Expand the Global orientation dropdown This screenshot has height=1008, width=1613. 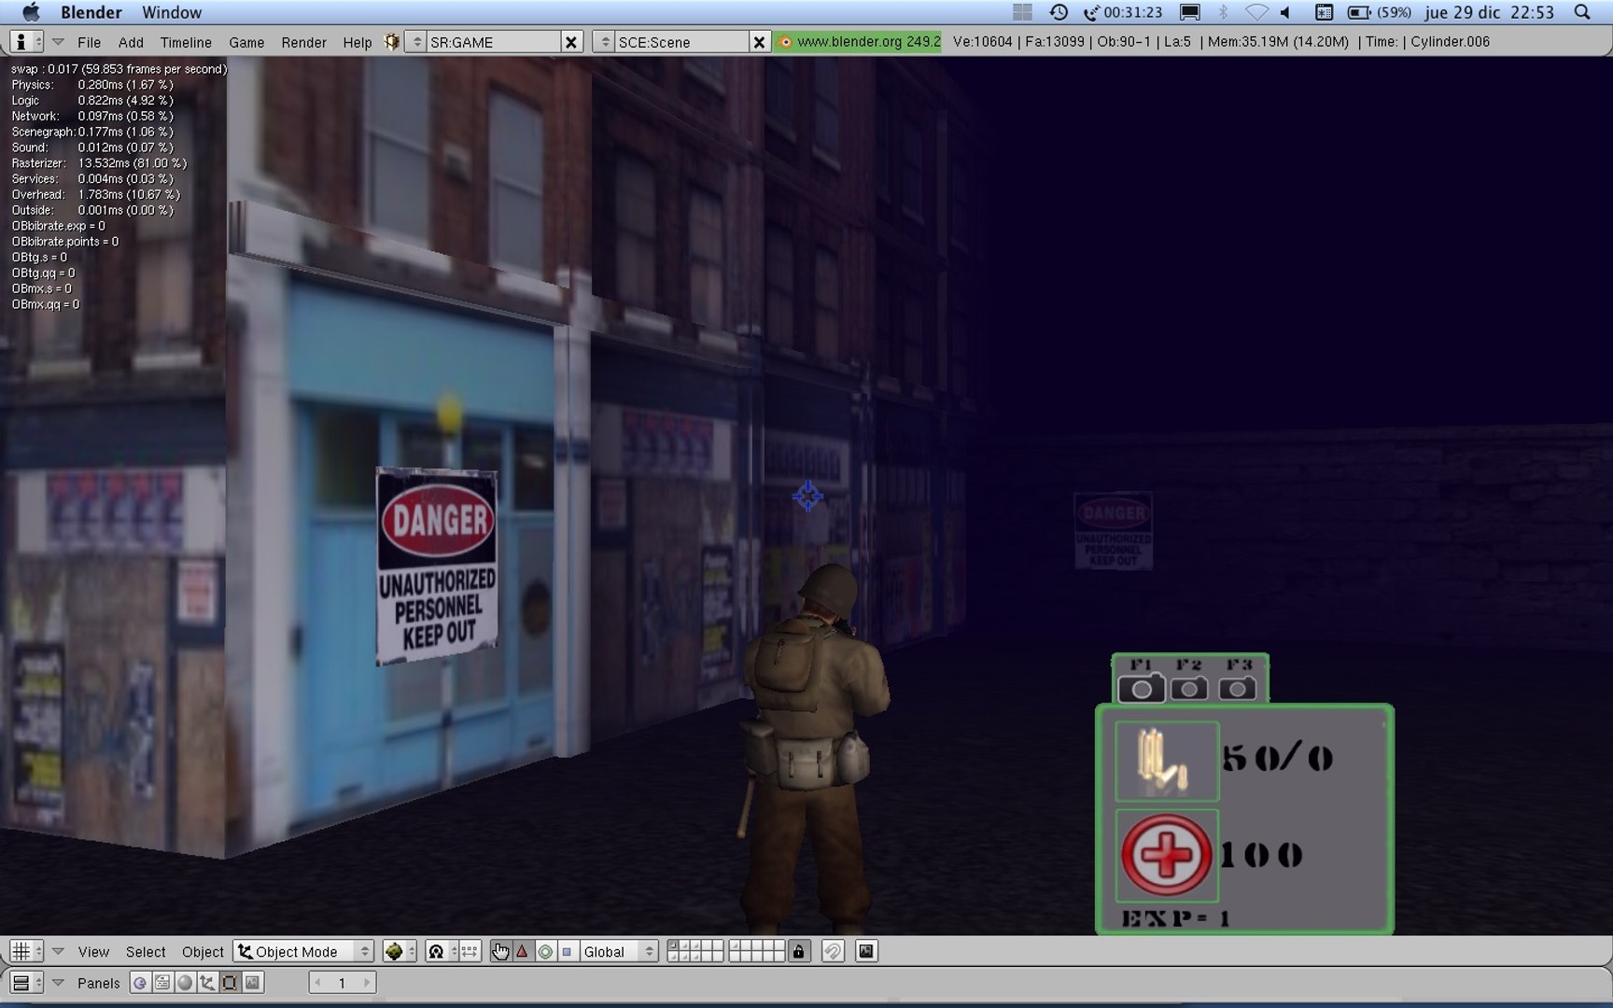pyautogui.click(x=618, y=951)
